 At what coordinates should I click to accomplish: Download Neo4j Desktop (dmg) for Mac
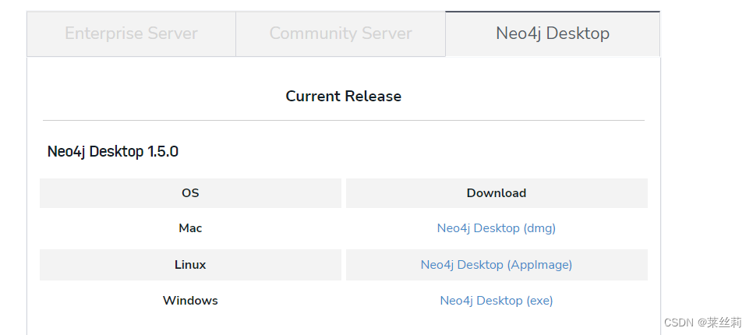496,228
